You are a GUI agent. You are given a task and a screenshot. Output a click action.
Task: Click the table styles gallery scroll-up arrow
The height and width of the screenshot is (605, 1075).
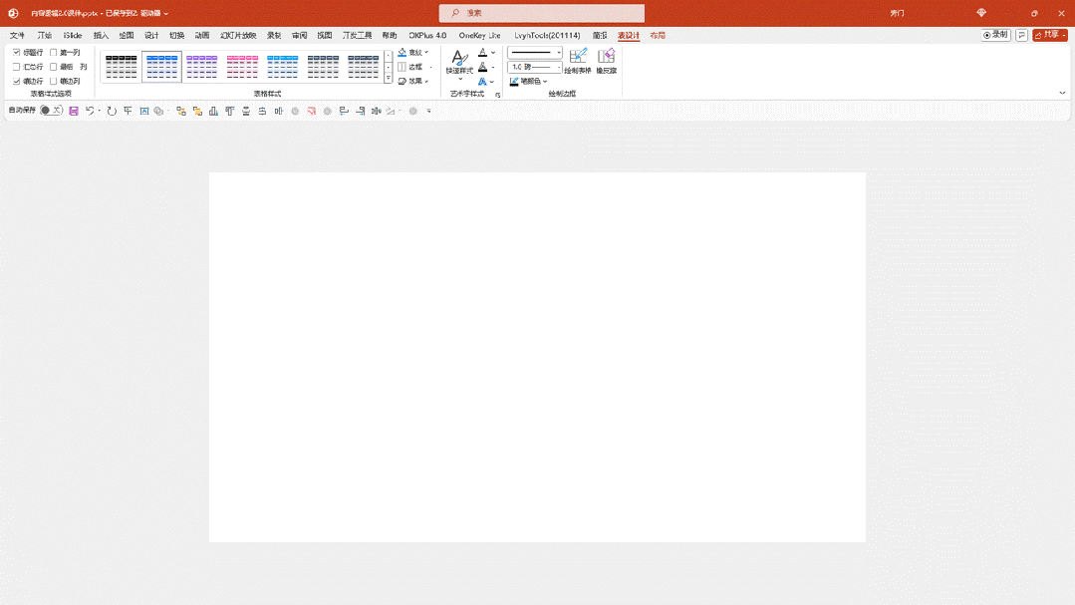pos(388,55)
